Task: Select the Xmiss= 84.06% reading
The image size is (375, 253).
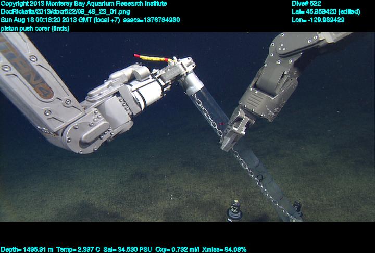Action: click(224, 249)
